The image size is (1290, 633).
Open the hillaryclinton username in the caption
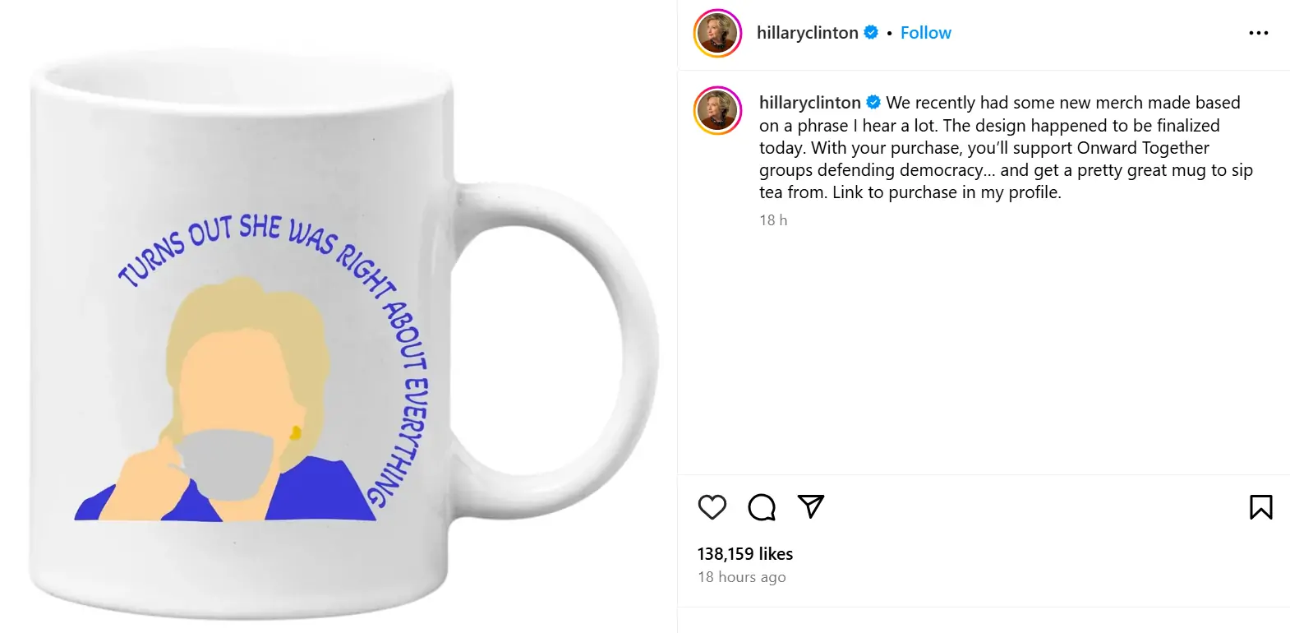[809, 103]
